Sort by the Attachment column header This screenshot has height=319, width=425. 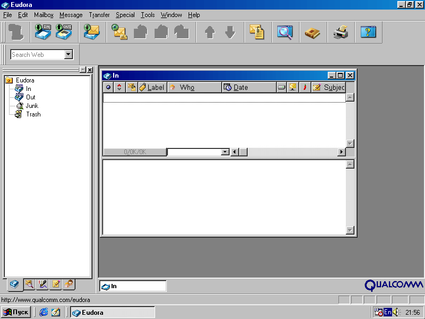click(x=132, y=87)
